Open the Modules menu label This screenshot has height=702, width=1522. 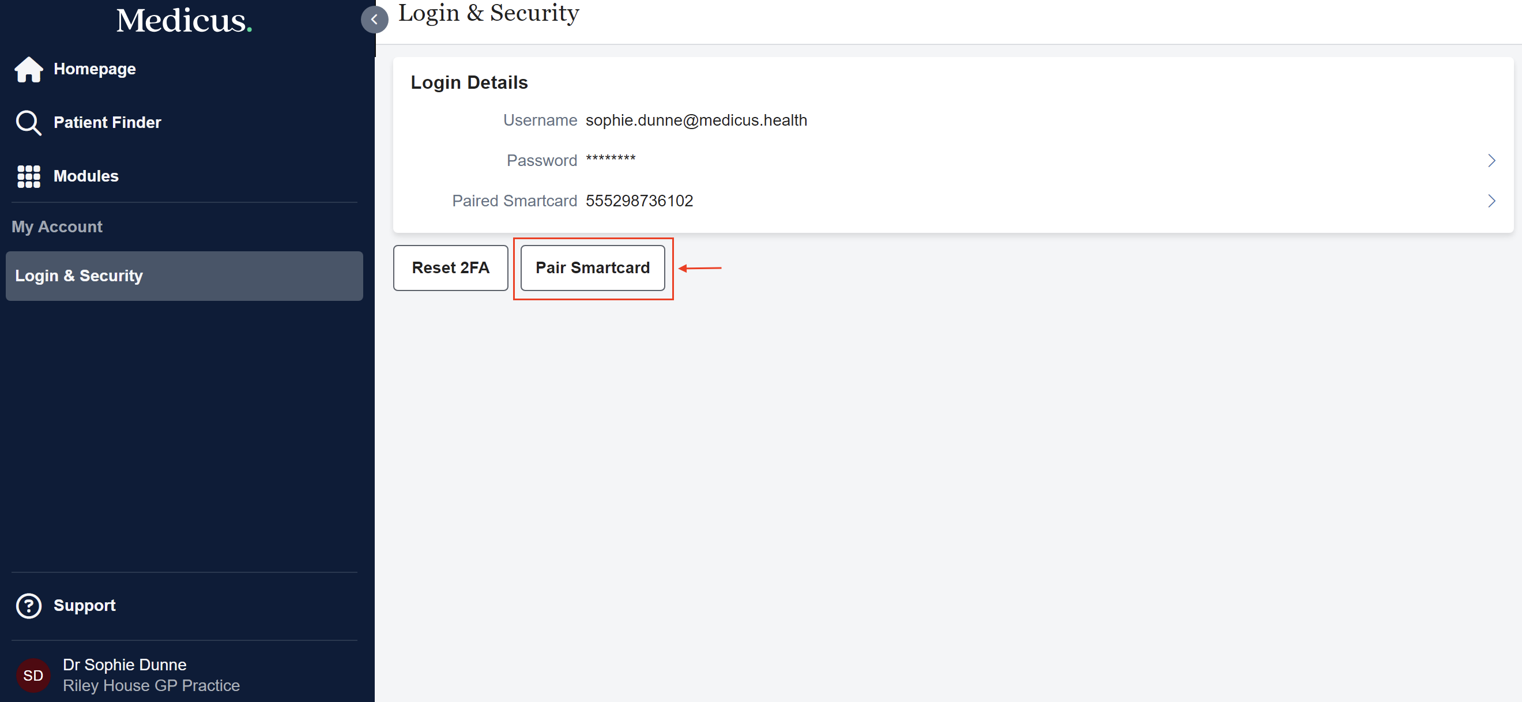[86, 176]
